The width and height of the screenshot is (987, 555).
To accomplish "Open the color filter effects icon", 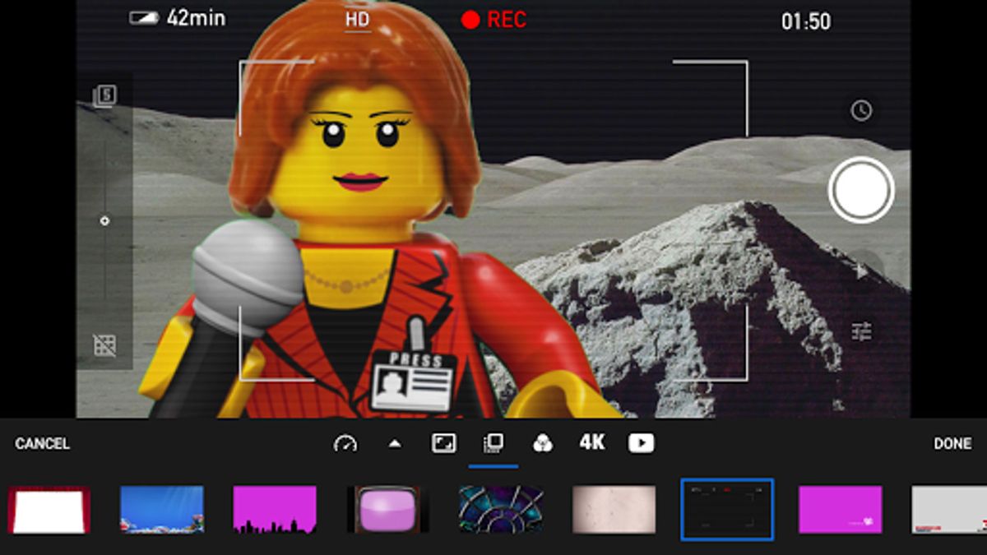I will 542,444.
